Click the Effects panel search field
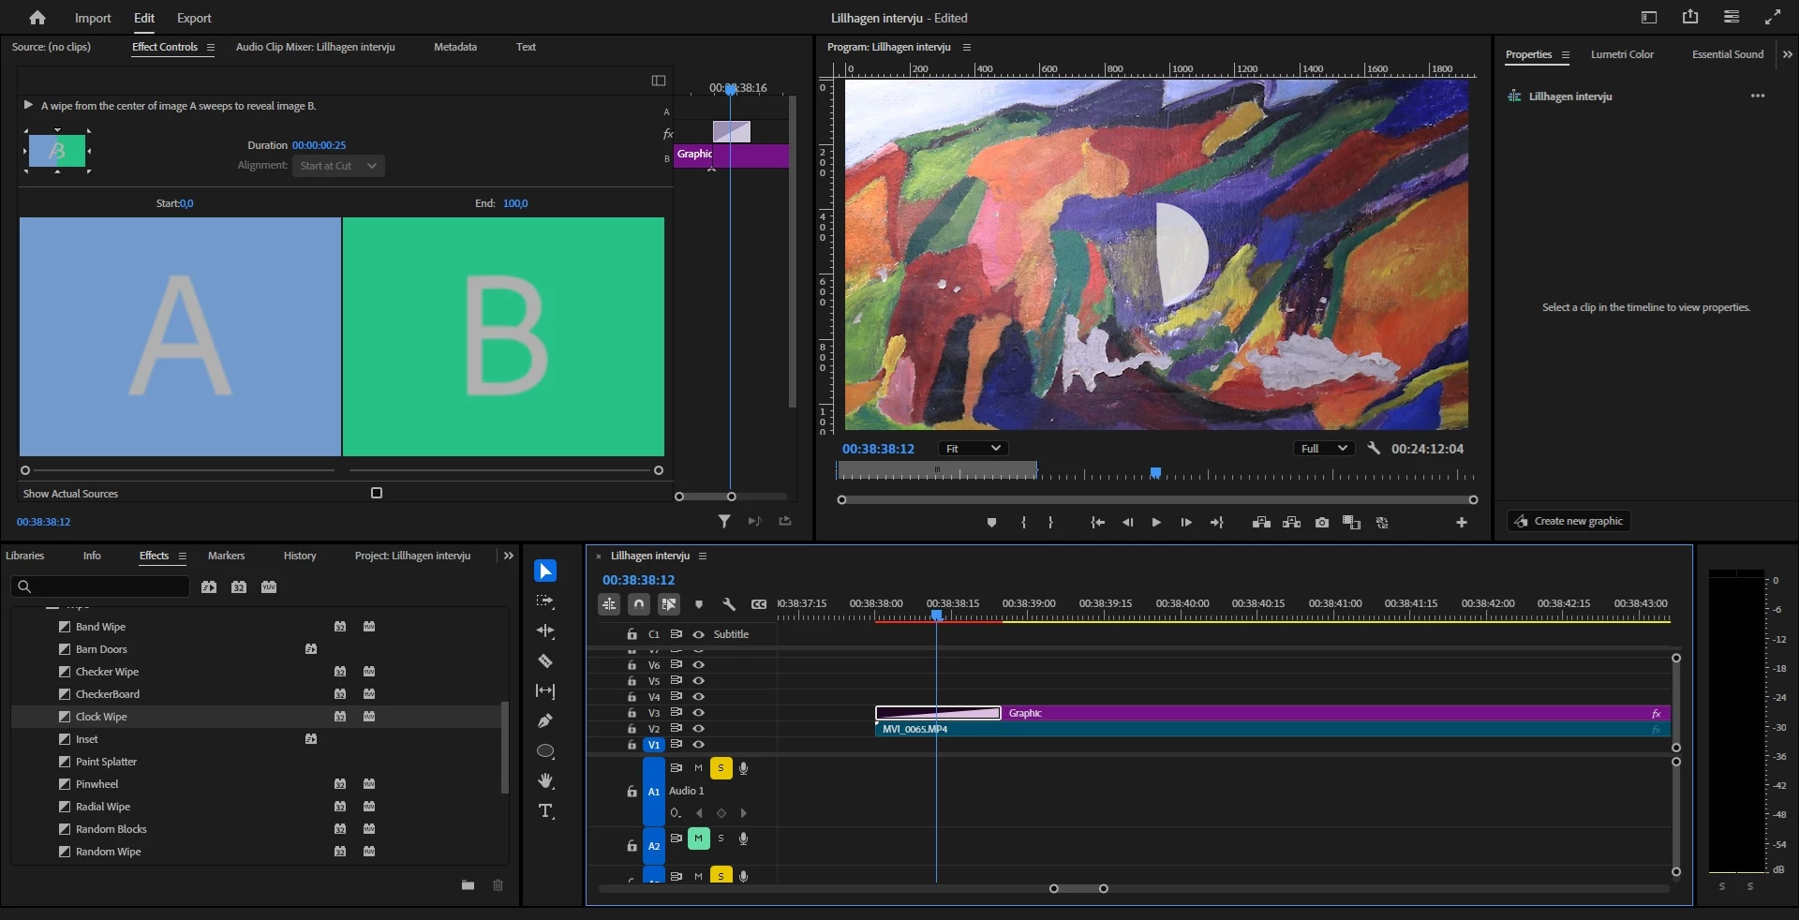Viewport: 1799px width, 920px height. coord(101,587)
